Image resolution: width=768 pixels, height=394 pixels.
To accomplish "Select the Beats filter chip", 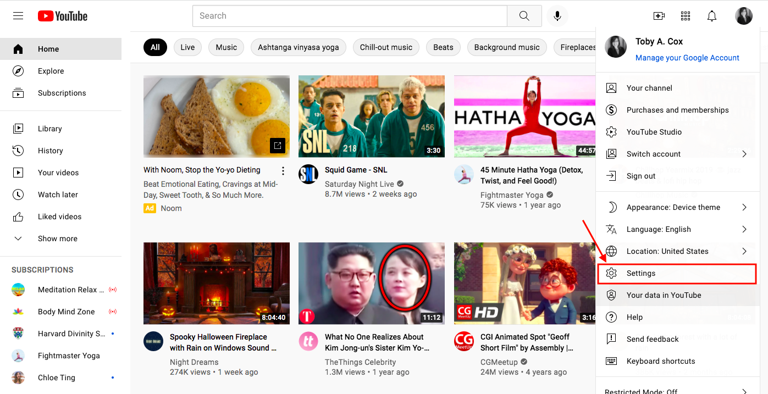I will coord(443,47).
